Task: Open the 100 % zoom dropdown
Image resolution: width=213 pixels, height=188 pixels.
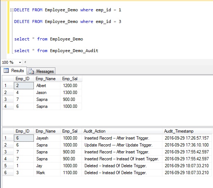Action: (20, 62)
